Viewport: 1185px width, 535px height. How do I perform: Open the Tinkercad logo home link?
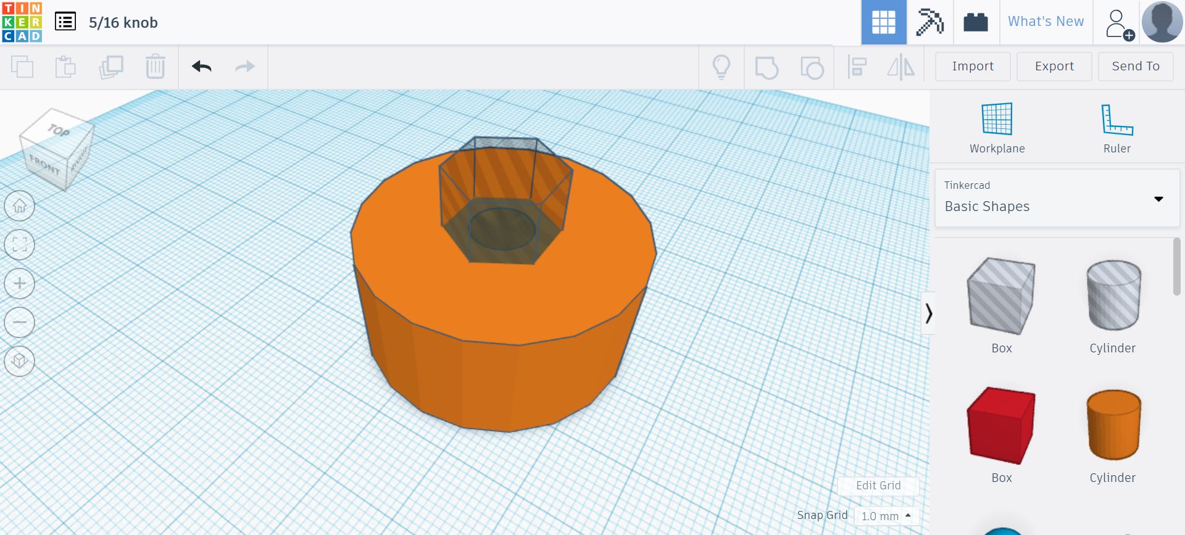point(22,22)
